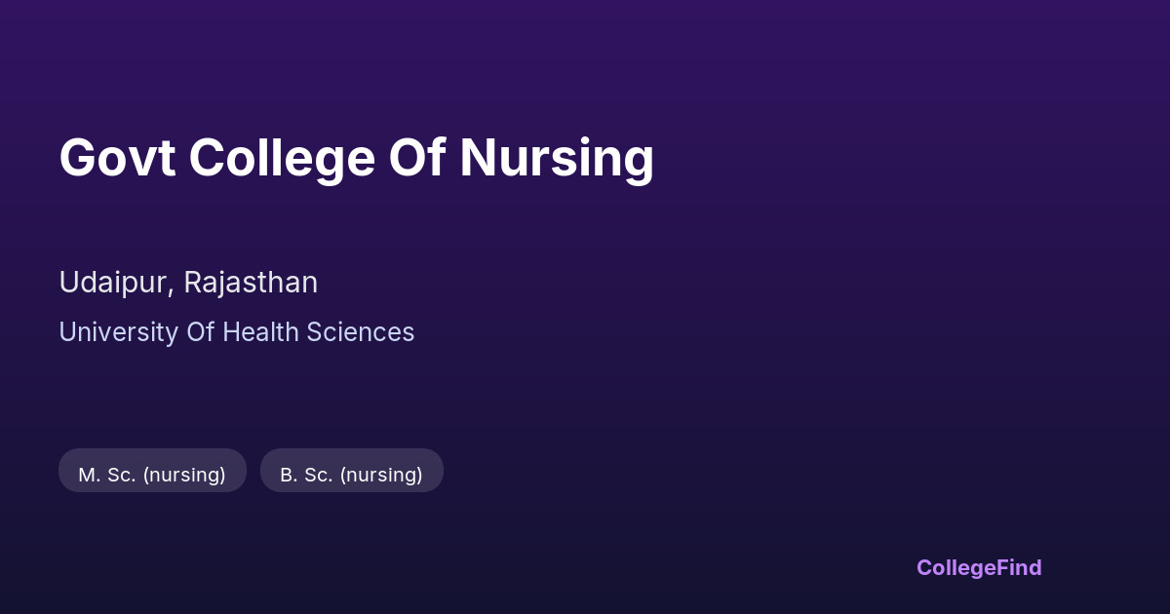
Task: Click the "M. Sc." text inside first chip
Action: pos(107,475)
